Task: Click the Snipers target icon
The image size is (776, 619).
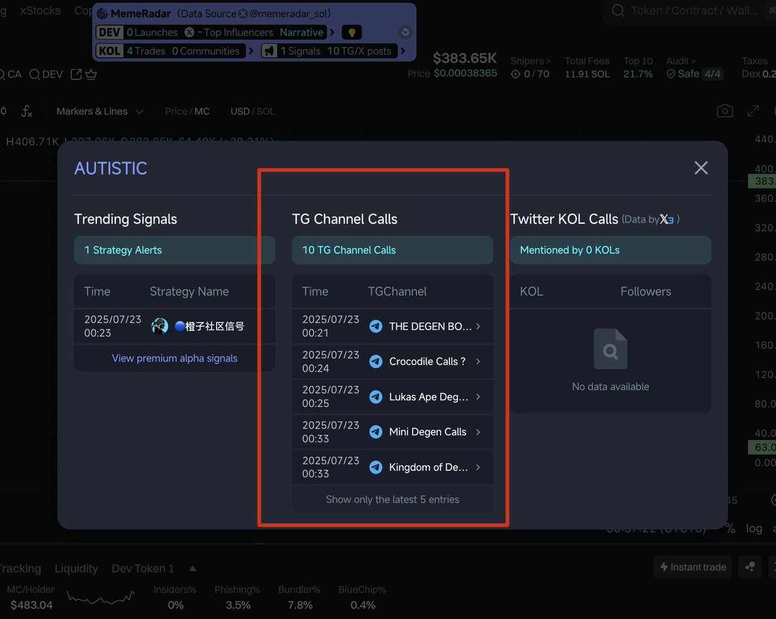Action: 515,74
